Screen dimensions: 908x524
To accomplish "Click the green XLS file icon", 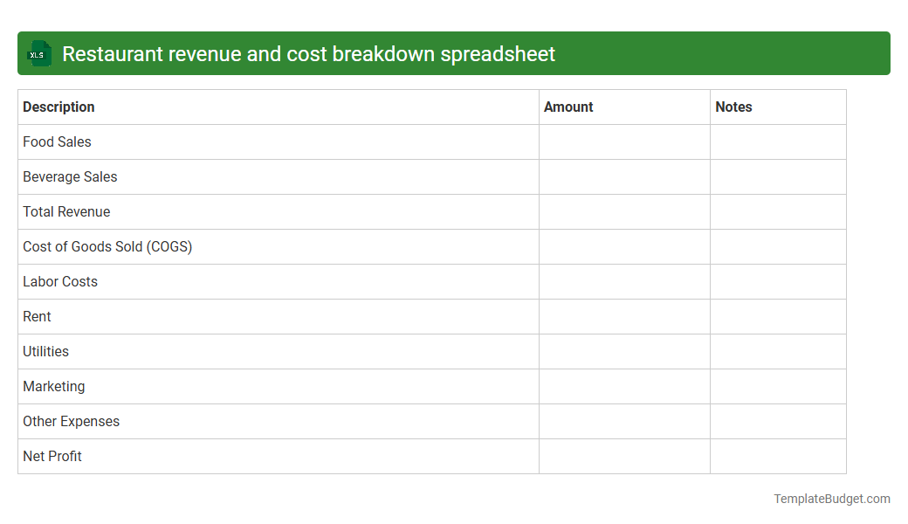I will pyautogui.click(x=38, y=53).
